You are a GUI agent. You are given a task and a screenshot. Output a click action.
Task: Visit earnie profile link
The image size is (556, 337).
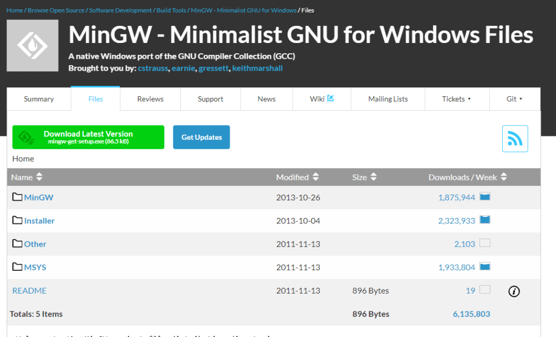coord(184,68)
